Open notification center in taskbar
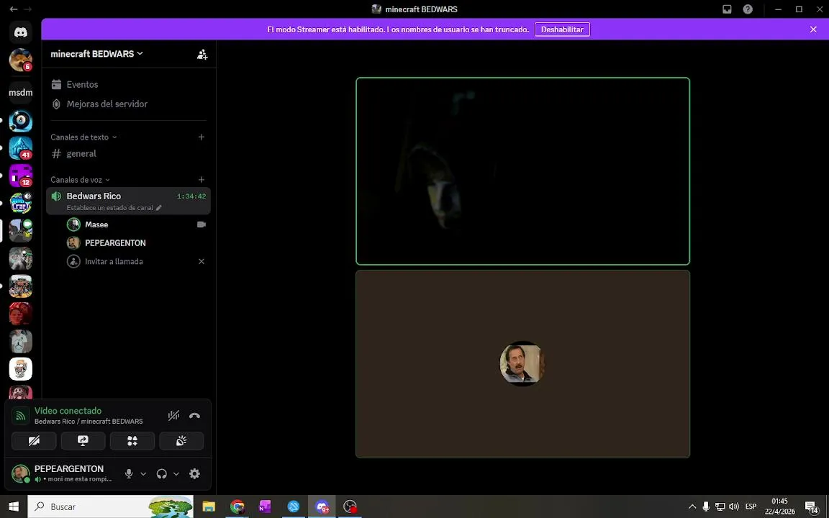This screenshot has width=829, height=518. pos(812,507)
